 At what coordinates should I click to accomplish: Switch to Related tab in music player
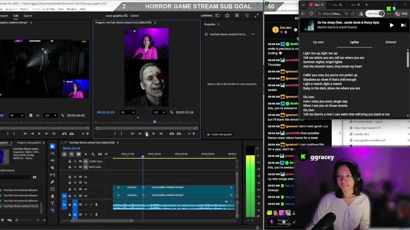390,42
